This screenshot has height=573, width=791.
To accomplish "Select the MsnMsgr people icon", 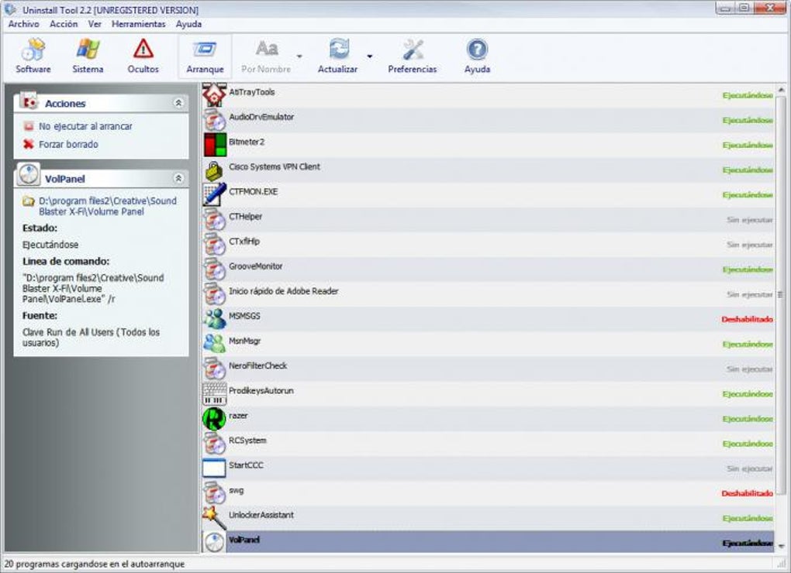I will [x=214, y=344].
